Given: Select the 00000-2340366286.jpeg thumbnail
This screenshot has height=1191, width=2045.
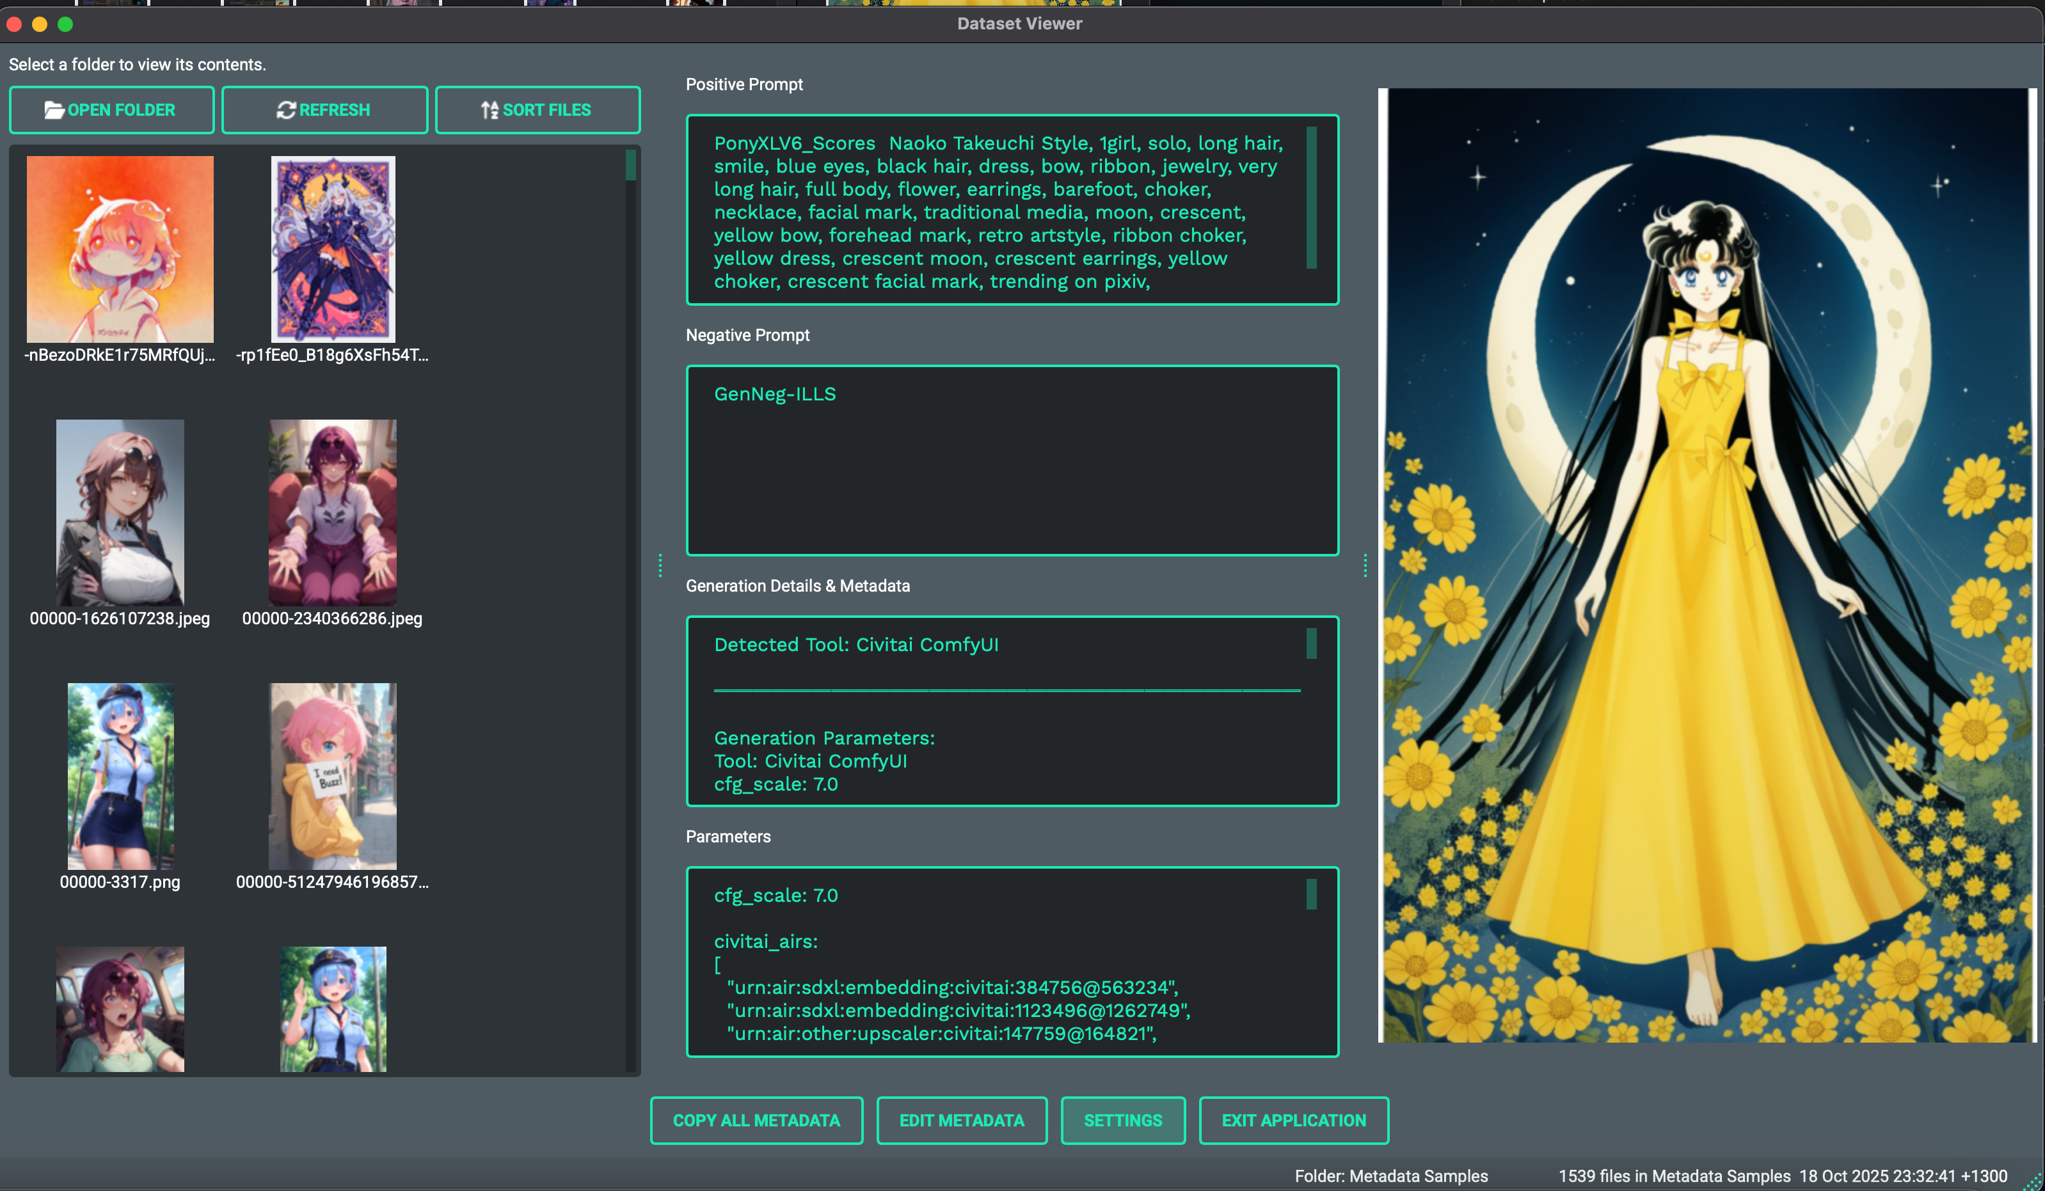Looking at the screenshot, I should tap(333, 513).
